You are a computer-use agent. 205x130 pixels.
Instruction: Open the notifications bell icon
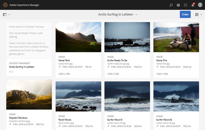(x=193, y=5)
